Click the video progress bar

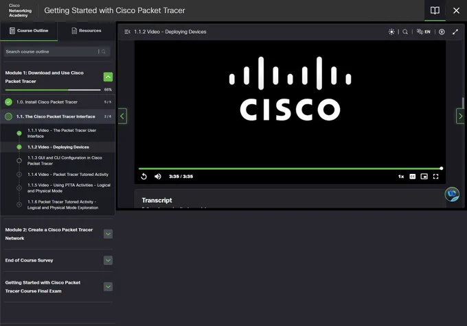click(290, 168)
